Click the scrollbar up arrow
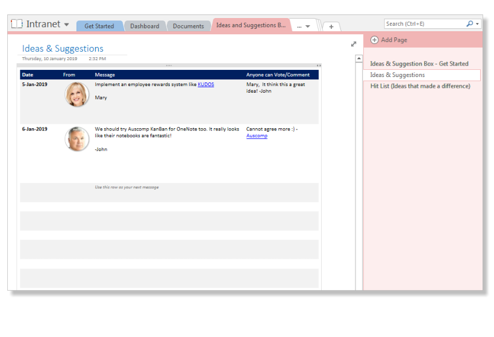The width and height of the screenshot is (494, 337). click(x=359, y=58)
